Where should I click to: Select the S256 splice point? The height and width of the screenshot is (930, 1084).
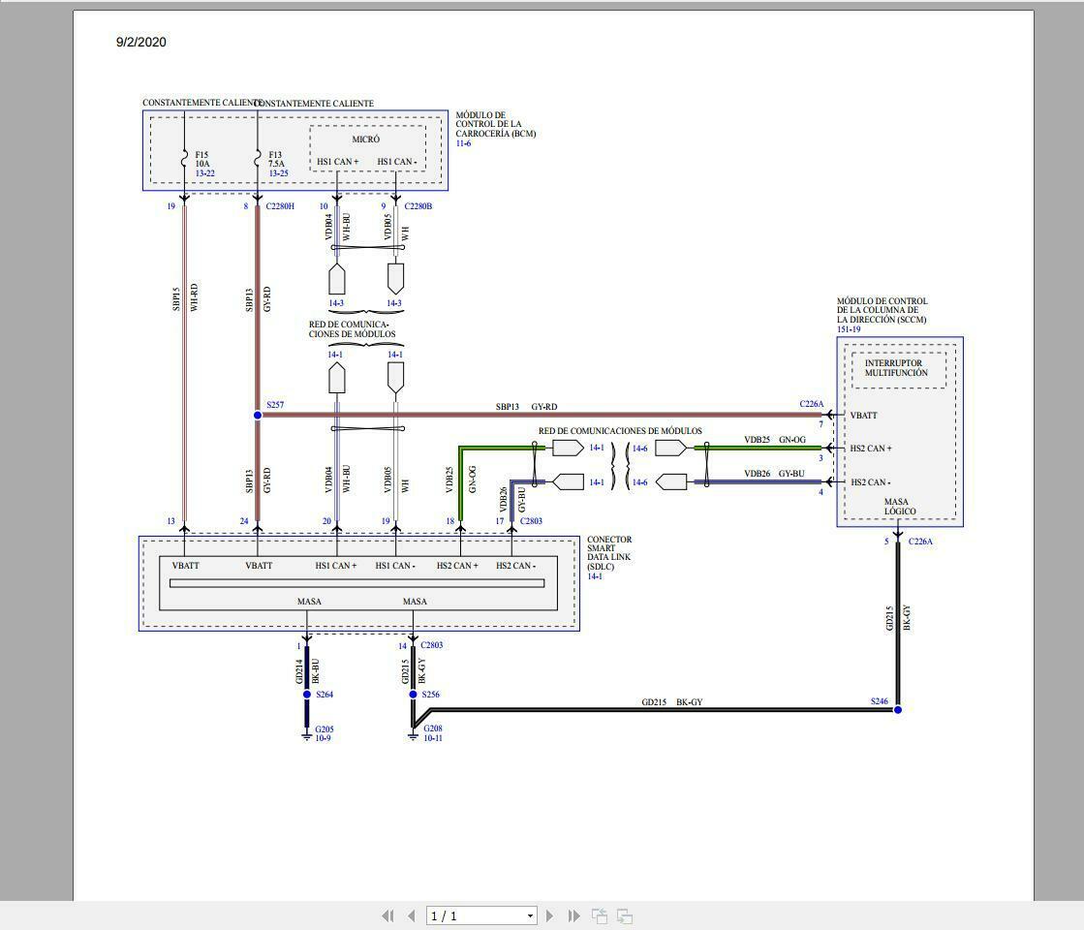click(x=413, y=695)
